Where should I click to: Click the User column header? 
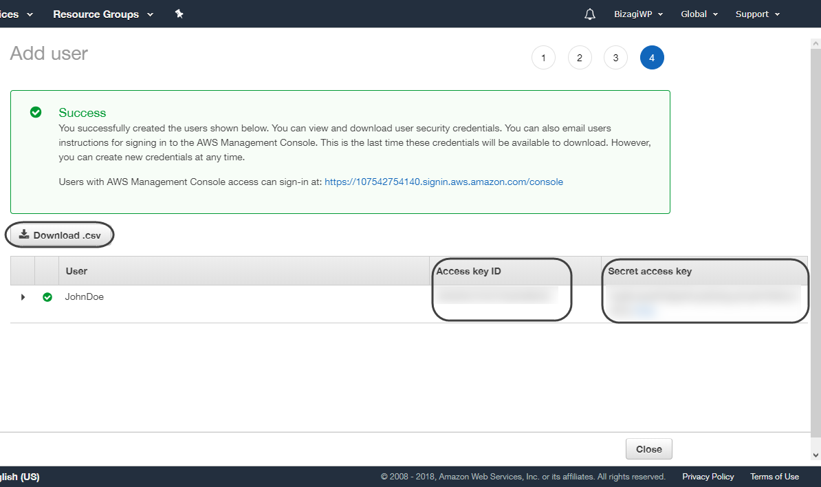(x=76, y=271)
